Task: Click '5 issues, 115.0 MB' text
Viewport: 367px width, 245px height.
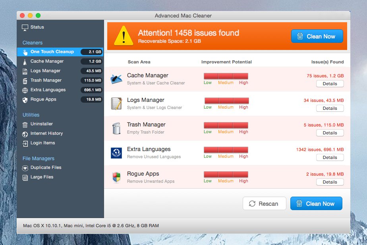Action: [324, 125]
